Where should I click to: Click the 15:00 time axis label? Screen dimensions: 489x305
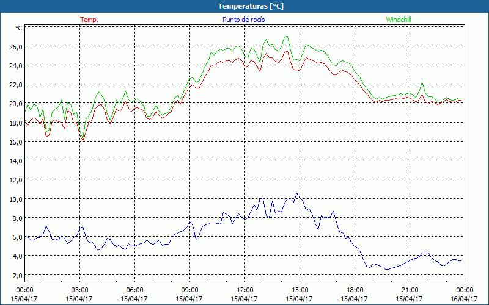pos(300,290)
